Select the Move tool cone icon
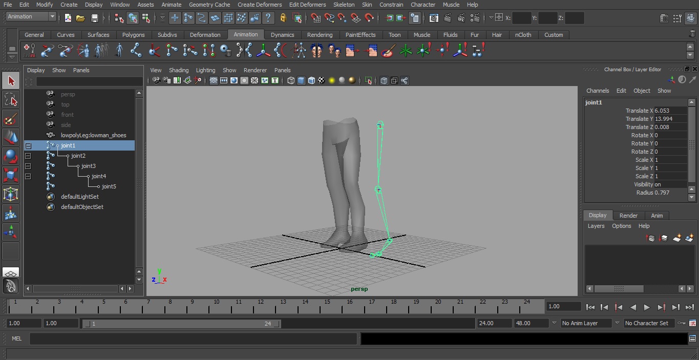This screenshot has width=699, height=360. 11,138
